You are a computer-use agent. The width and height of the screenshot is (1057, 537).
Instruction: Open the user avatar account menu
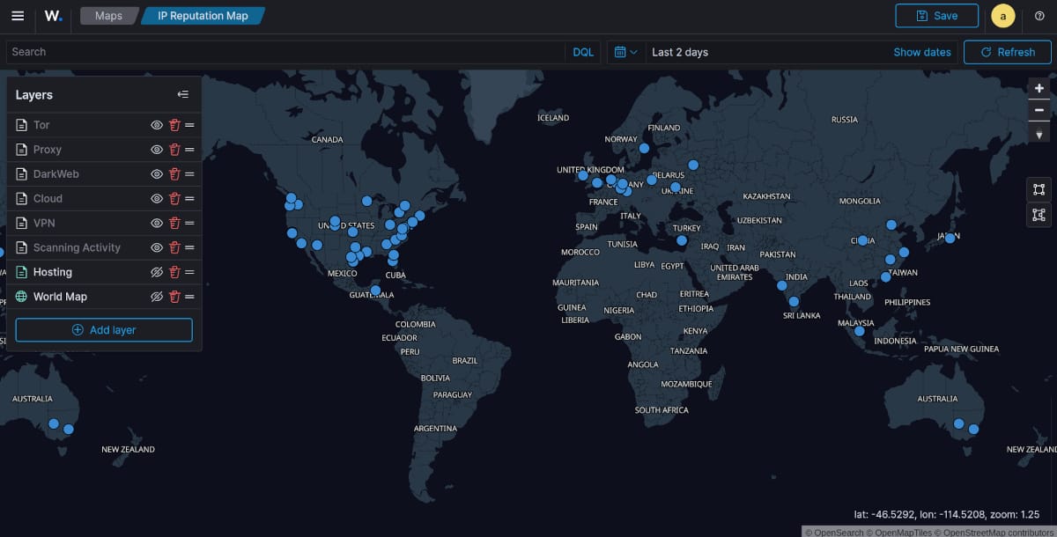[x=1002, y=16]
